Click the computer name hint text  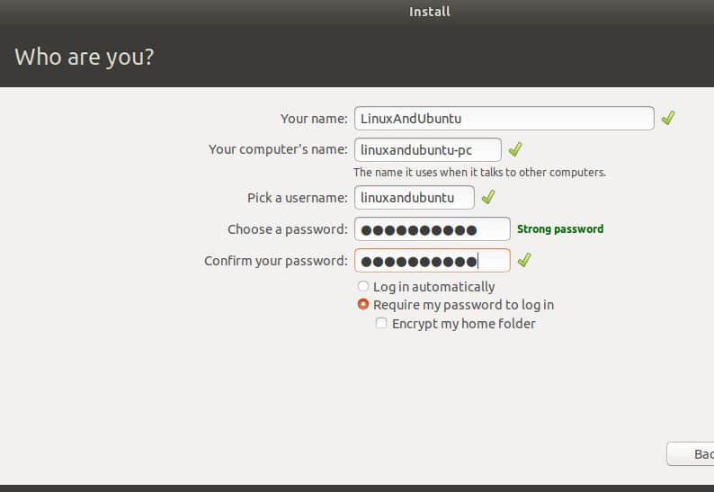tap(479, 172)
